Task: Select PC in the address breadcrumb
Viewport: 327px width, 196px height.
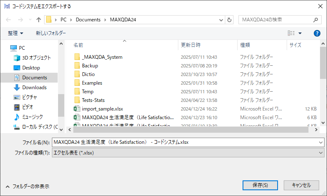Action: pos(63,20)
